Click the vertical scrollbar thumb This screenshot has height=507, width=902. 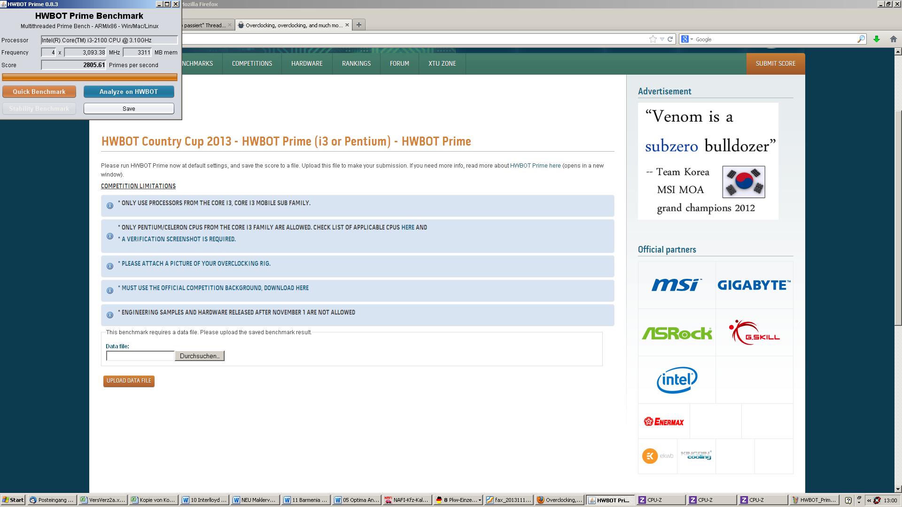coord(898,218)
